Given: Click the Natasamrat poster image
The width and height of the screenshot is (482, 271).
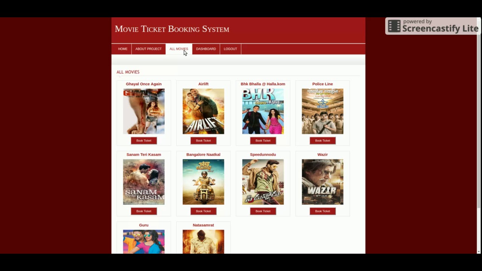Looking at the screenshot, I should [203, 242].
